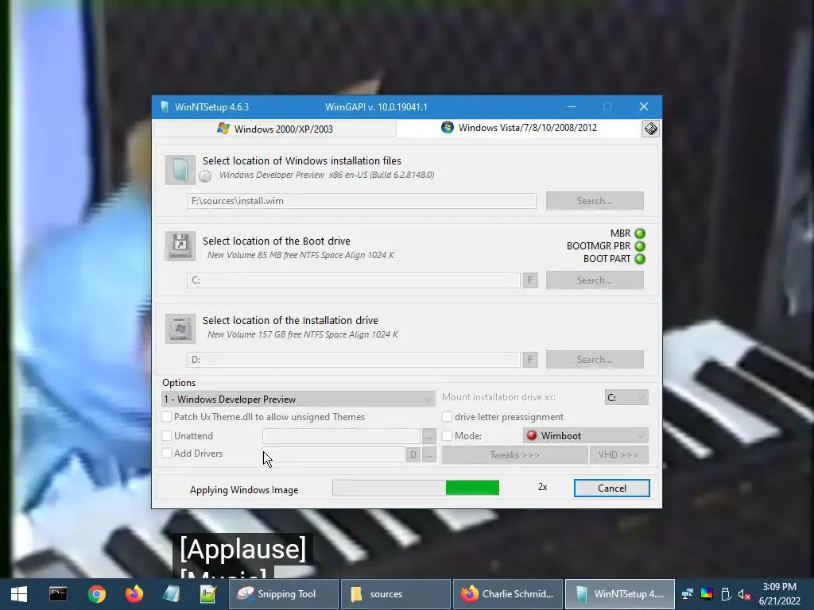
Task: Open Google Chrome from taskbar
Action: [x=96, y=594]
